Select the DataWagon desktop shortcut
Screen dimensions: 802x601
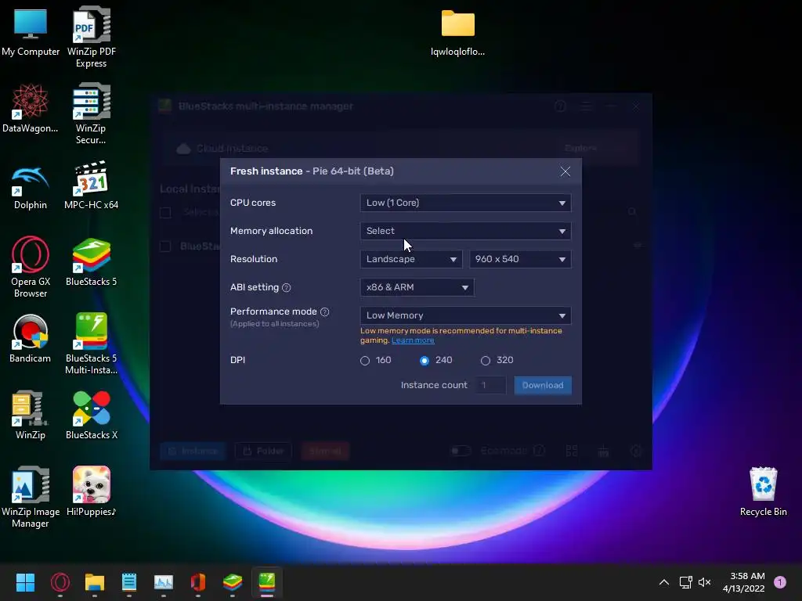31,108
